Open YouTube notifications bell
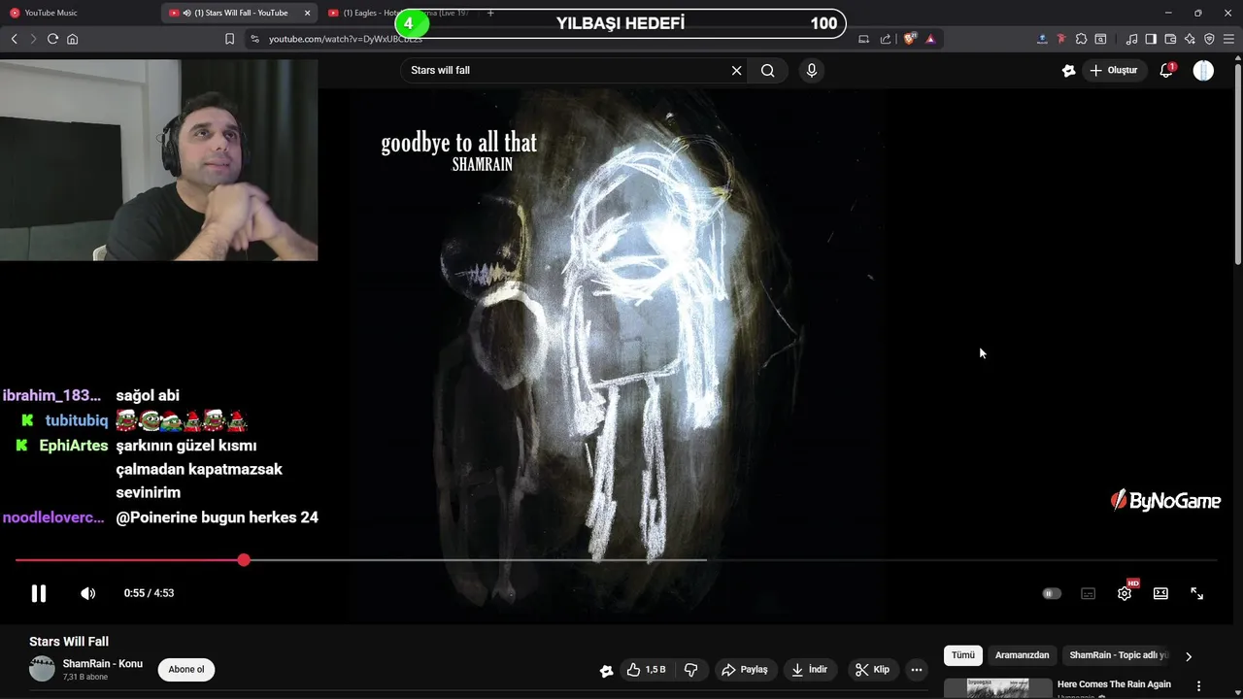The width and height of the screenshot is (1243, 699). 1167,70
